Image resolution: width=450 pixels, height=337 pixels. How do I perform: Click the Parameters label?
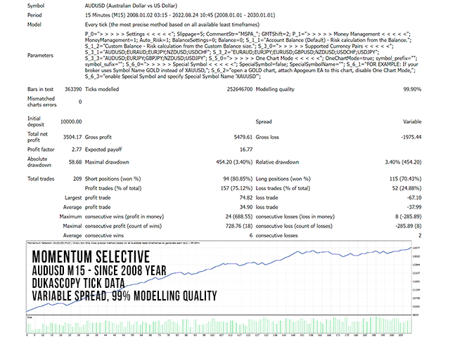(x=41, y=55)
